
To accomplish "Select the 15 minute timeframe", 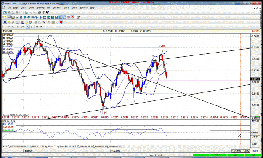I will [18, 26].
